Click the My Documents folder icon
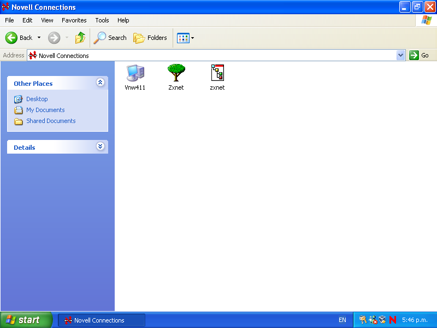This screenshot has height=328, width=437. pyautogui.click(x=19, y=110)
